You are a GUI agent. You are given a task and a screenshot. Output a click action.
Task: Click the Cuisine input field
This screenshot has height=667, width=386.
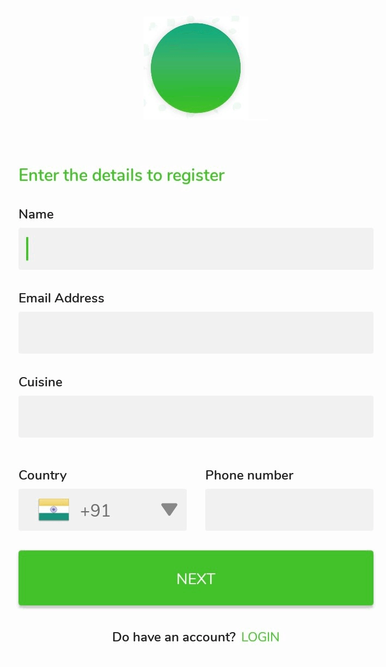coord(195,416)
